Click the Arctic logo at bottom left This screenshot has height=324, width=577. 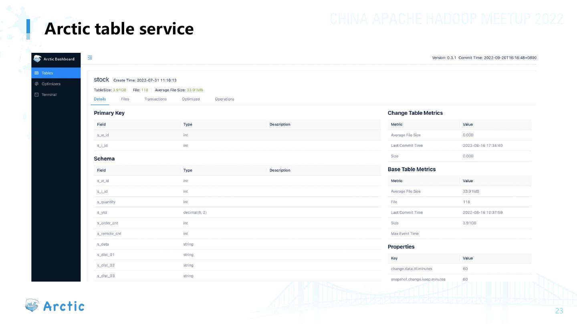pos(55,306)
